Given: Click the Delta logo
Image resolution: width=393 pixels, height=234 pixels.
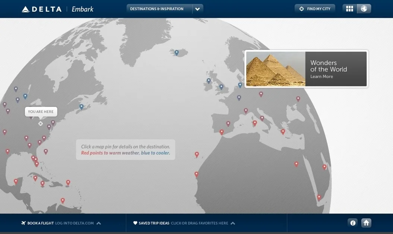Looking at the screenshot, I should click(x=42, y=9).
